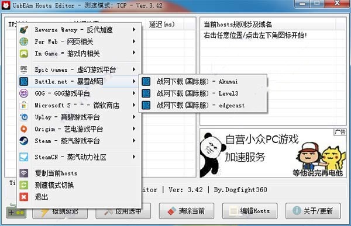Choose 退出 to exit the app
The image size is (351, 226).
(x=79, y=197)
